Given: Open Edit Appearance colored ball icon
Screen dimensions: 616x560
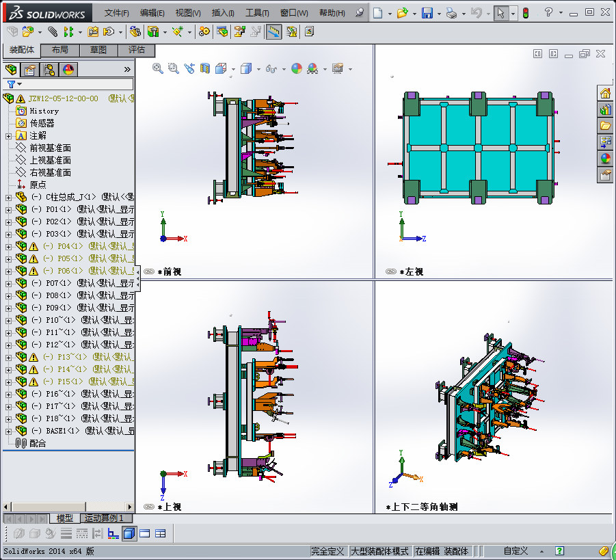Looking at the screenshot, I should pyautogui.click(x=295, y=69).
